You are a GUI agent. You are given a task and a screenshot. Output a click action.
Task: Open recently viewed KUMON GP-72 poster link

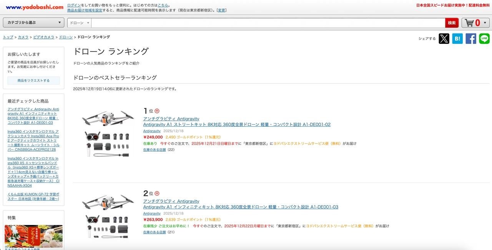pyautogui.click(x=33, y=197)
